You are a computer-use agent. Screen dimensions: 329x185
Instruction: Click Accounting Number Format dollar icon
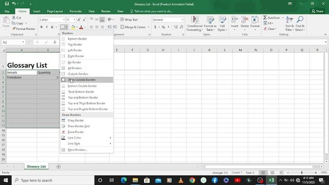(155, 27)
